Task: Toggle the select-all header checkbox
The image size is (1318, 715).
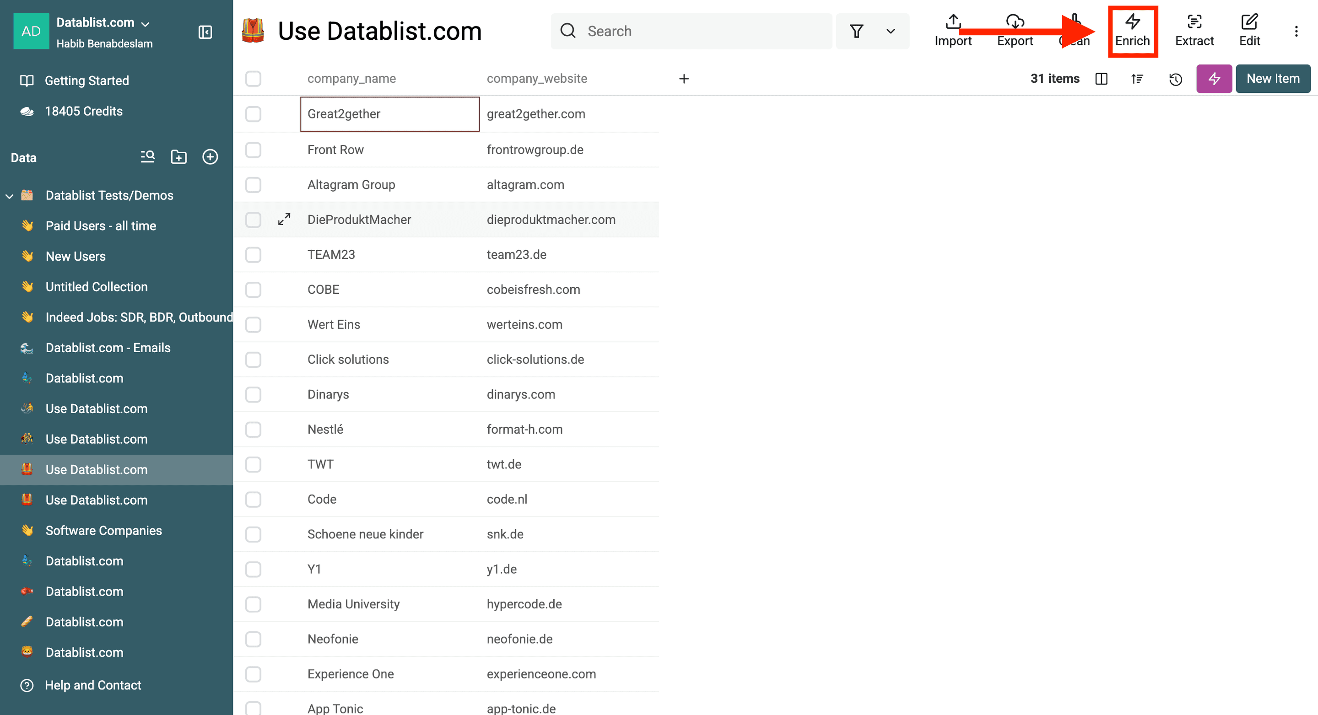Action: pos(253,79)
